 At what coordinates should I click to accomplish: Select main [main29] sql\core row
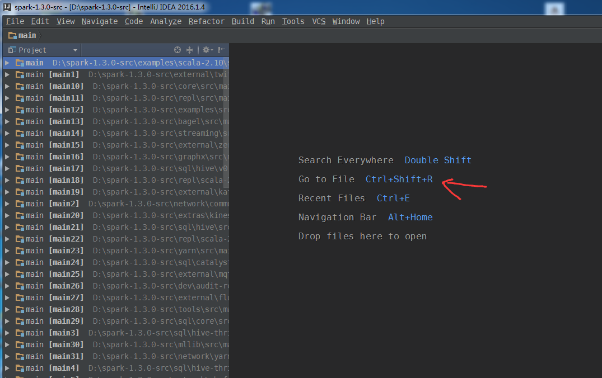[x=115, y=322]
